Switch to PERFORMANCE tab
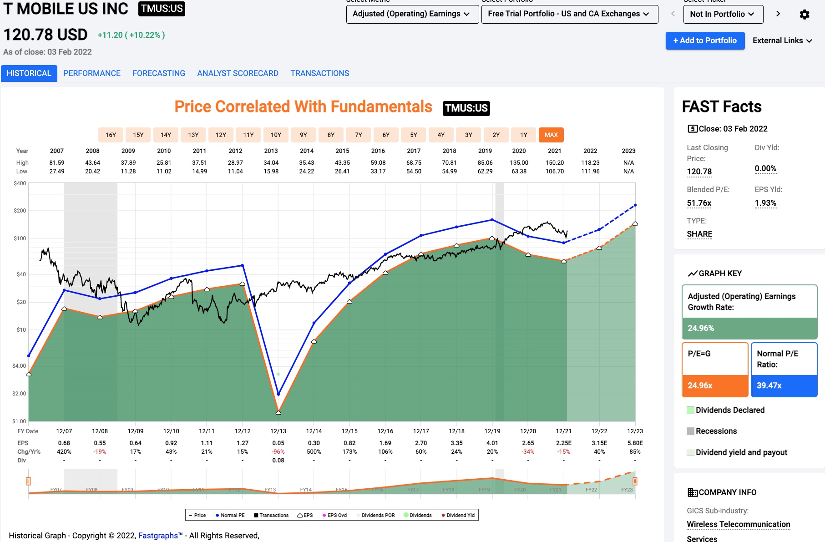 pyautogui.click(x=92, y=73)
